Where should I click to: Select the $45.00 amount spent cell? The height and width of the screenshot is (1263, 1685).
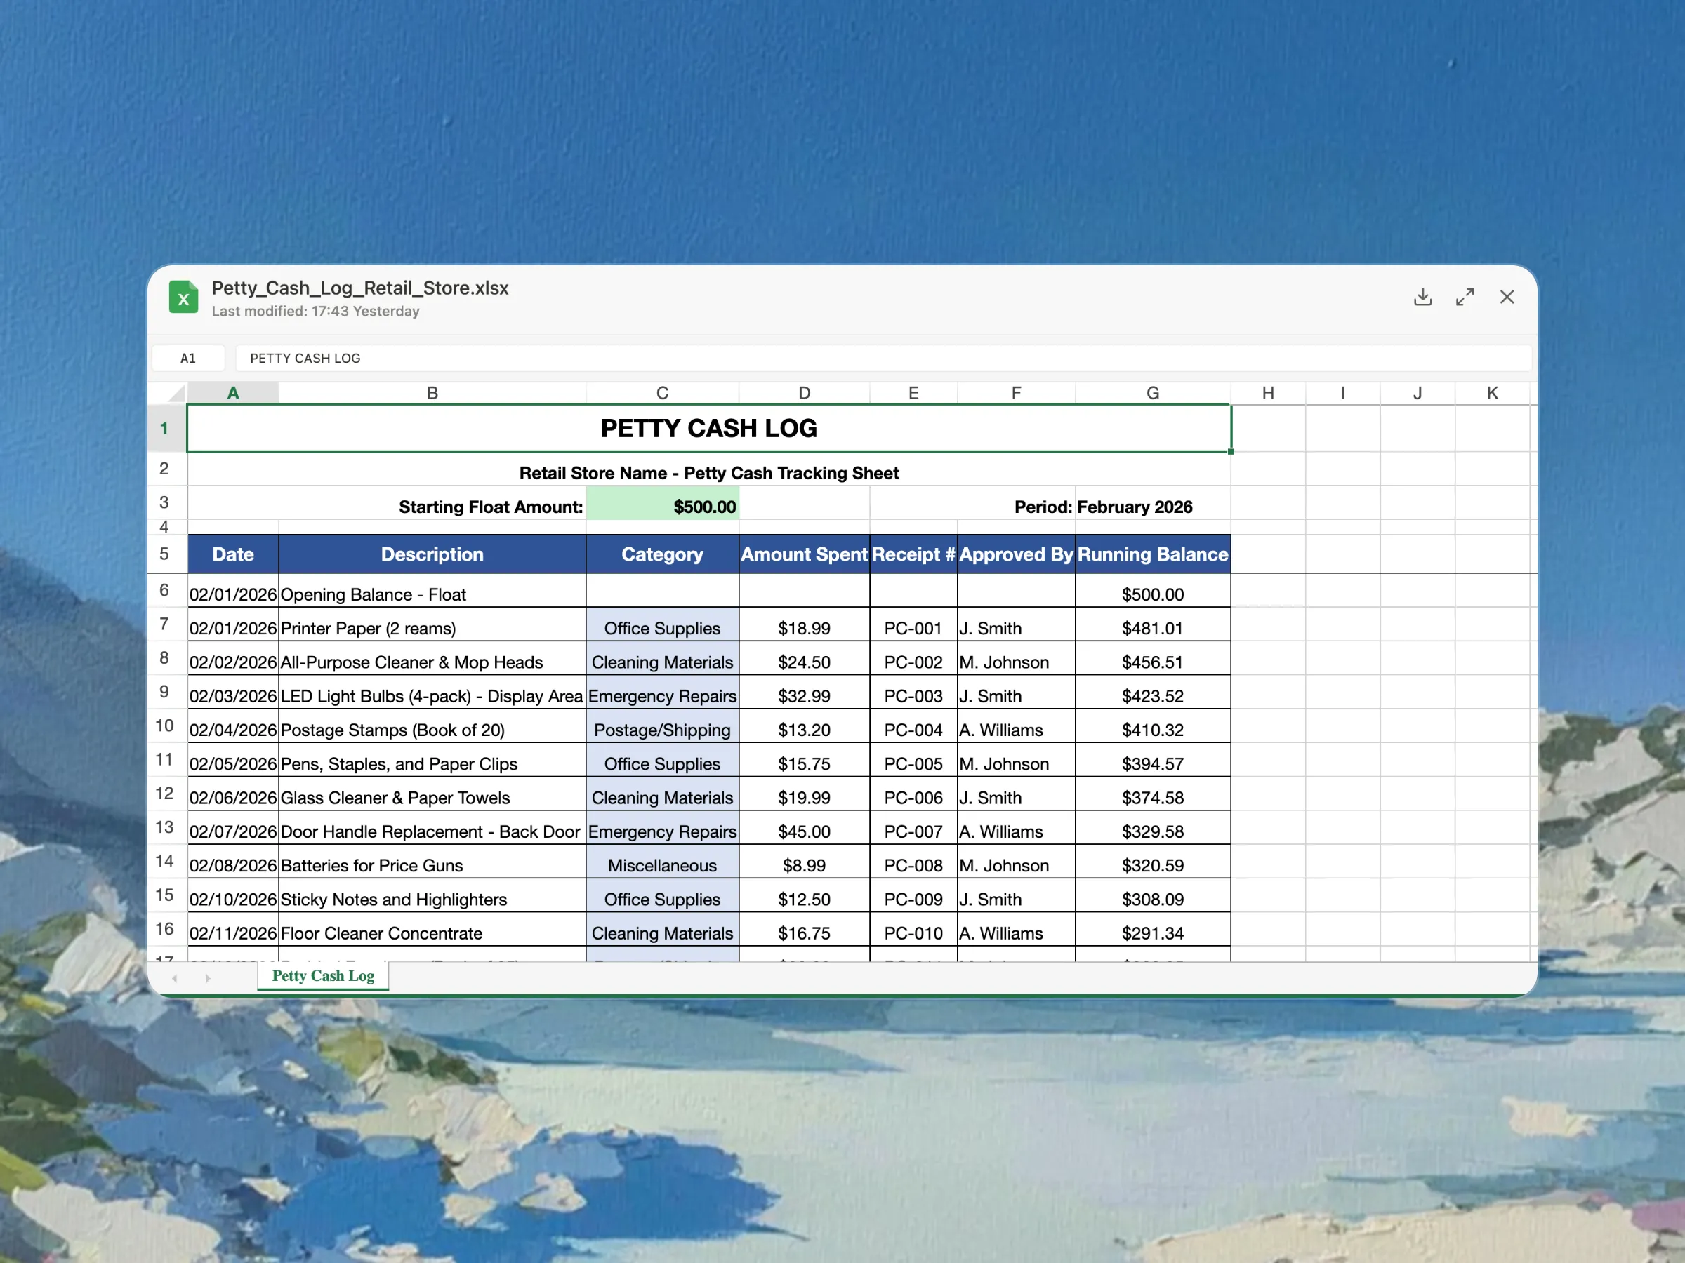click(x=804, y=831)
